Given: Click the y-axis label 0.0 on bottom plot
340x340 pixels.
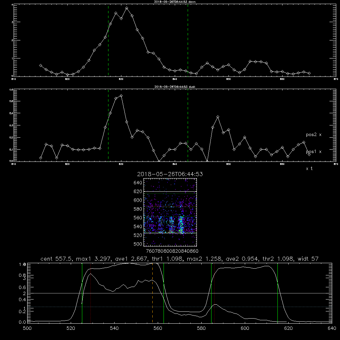Looking at the screenshot, I should [22, 322].
